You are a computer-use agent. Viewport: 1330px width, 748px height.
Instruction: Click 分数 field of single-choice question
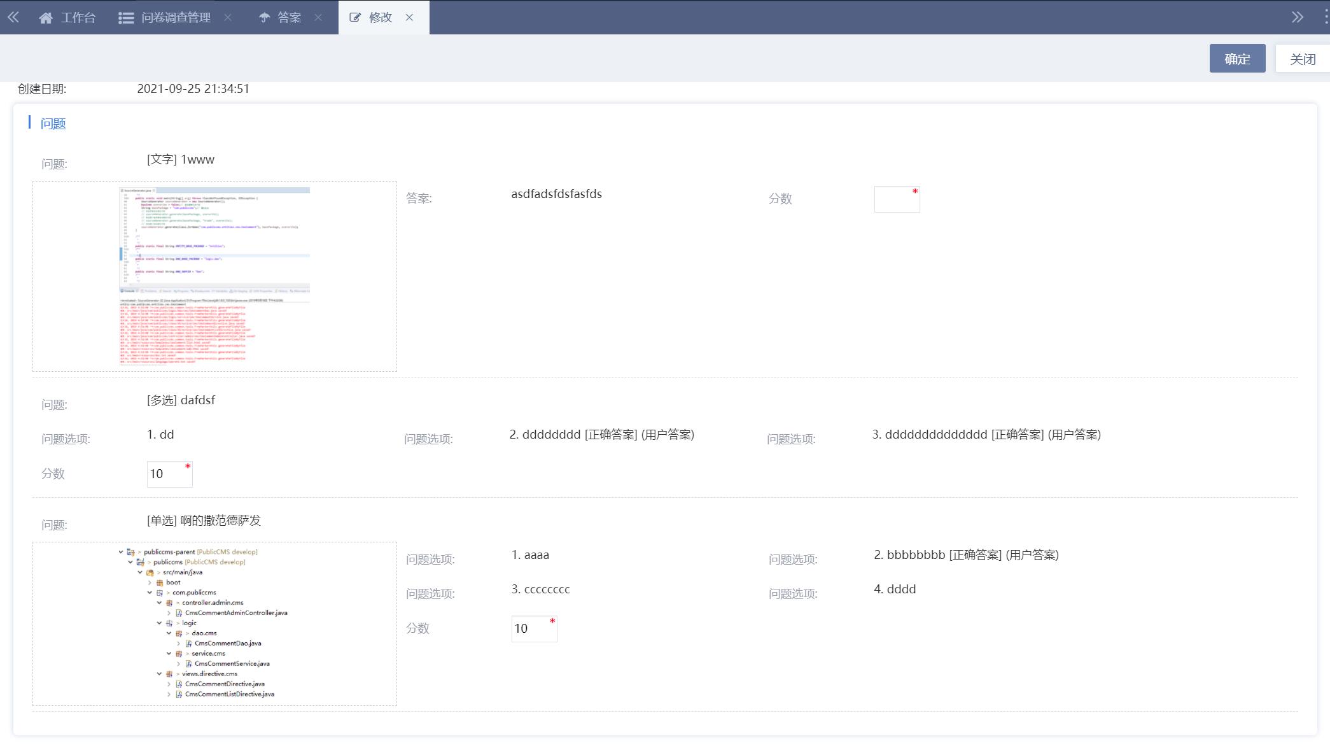[533, 629]
